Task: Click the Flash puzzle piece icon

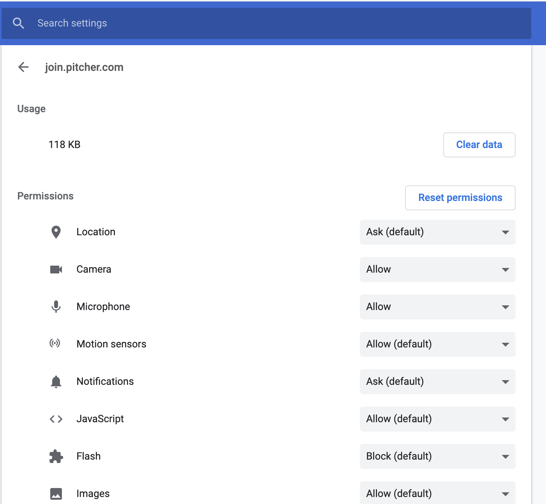Action: tap(56, 456)
